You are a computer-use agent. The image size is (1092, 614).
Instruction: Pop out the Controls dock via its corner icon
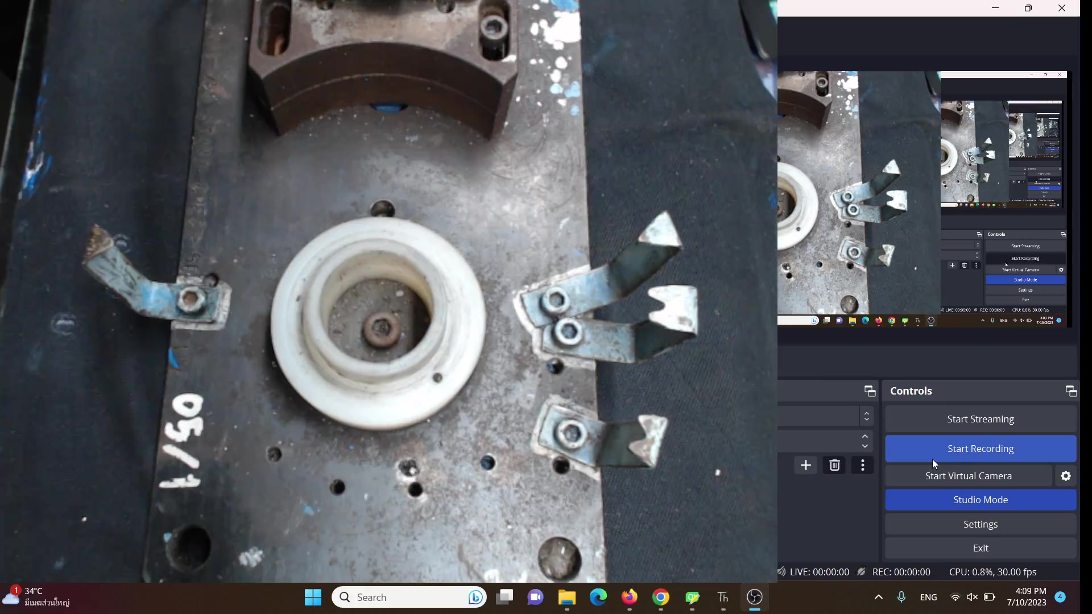point(1070,391)
